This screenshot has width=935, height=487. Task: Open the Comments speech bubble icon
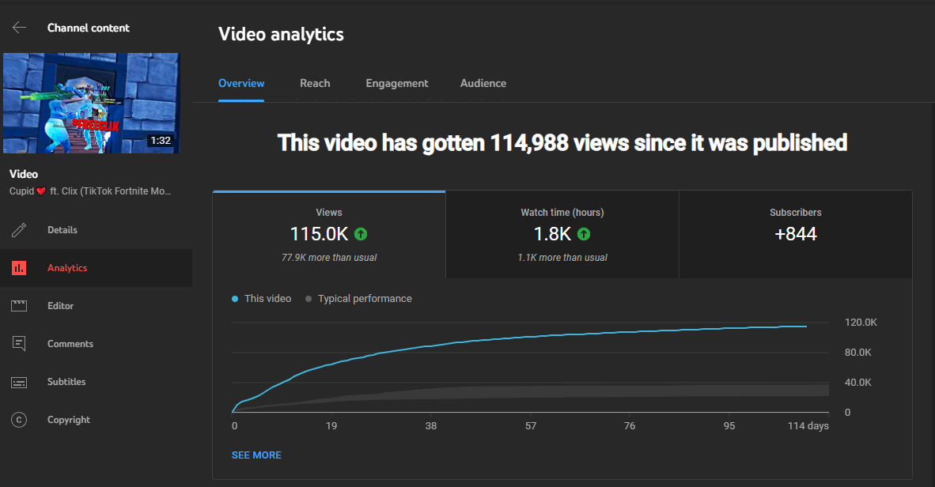(19, 344)
